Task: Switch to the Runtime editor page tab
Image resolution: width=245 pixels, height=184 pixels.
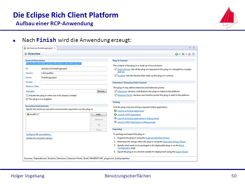Action: (x=52, y=158)
